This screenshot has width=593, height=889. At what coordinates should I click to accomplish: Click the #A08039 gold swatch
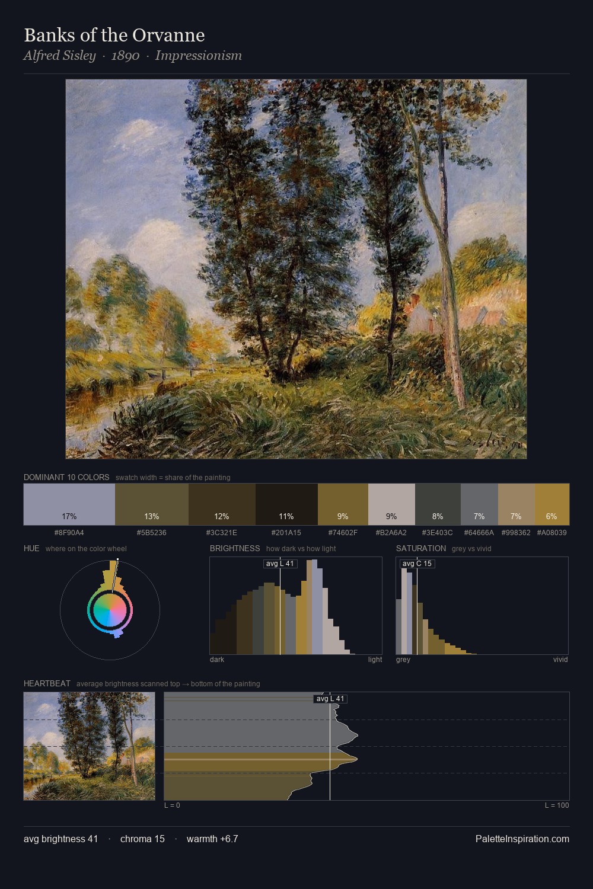coord(552,504)
